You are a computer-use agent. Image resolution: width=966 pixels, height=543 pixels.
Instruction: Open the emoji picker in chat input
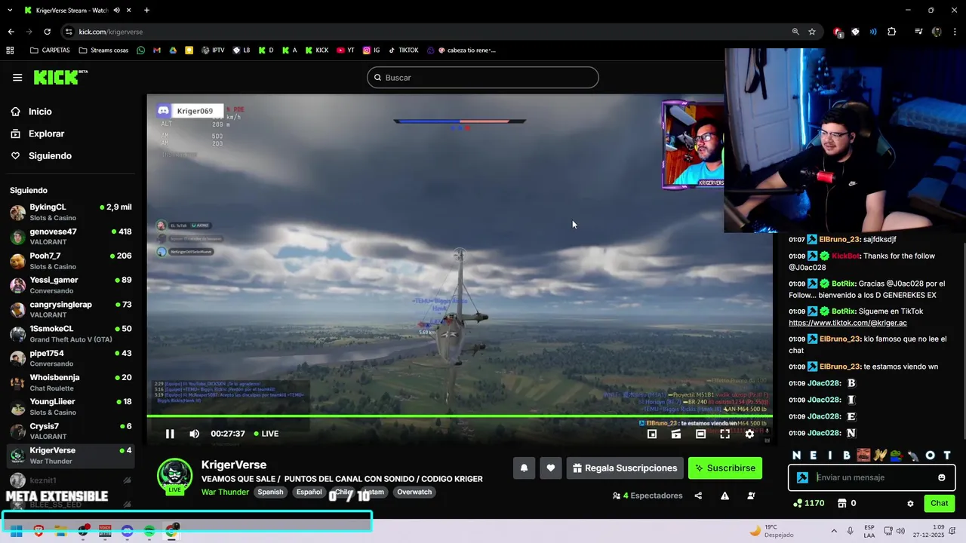point(941,477)
